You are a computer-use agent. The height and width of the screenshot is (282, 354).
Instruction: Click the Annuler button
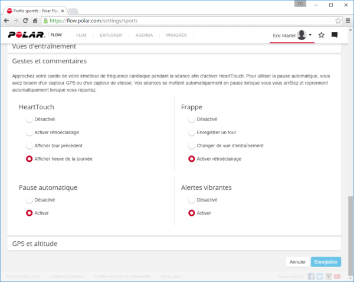(x=297, y=261)
